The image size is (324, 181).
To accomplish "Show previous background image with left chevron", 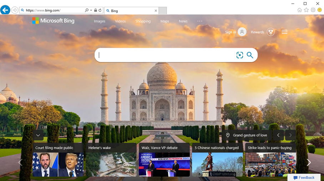I will (278, 135).
